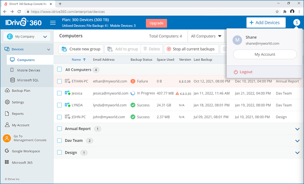Expand the Dav Team group chevron
304x184 pixels.
[x=297, y=141]
